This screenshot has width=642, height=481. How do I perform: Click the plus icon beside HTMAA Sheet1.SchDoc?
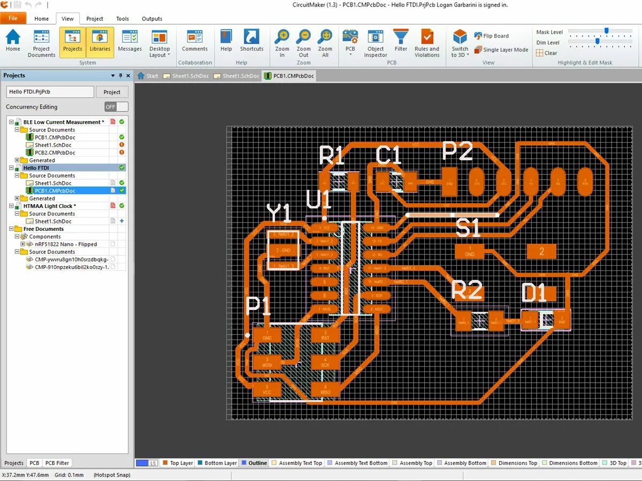pos(122,221)
